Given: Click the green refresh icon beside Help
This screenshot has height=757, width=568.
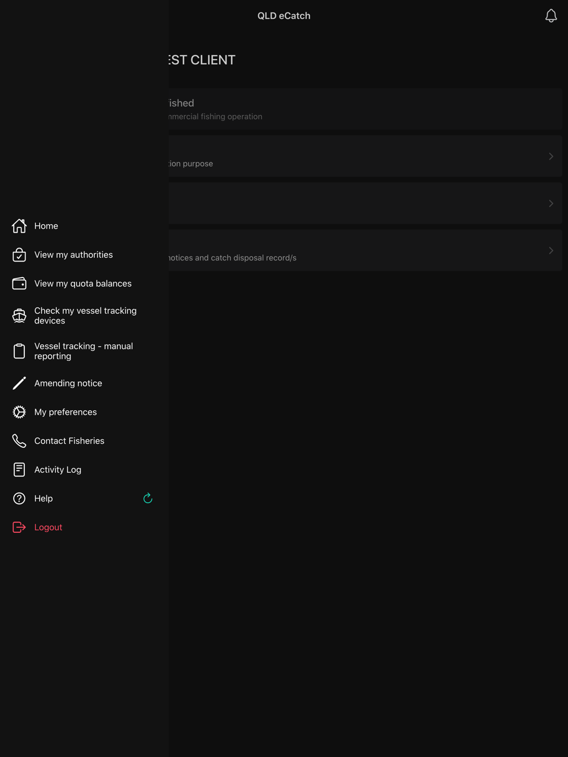Looking at the screenshot, I should pos(148,498).
